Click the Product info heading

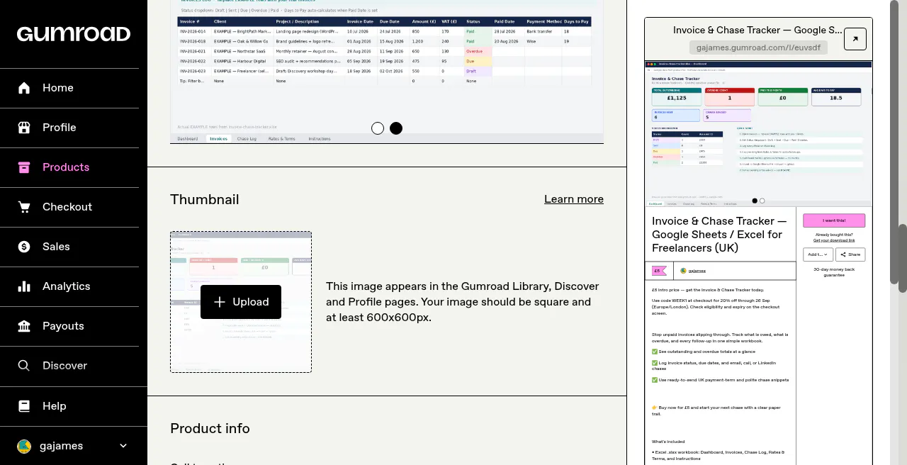[x=210, y=429]
